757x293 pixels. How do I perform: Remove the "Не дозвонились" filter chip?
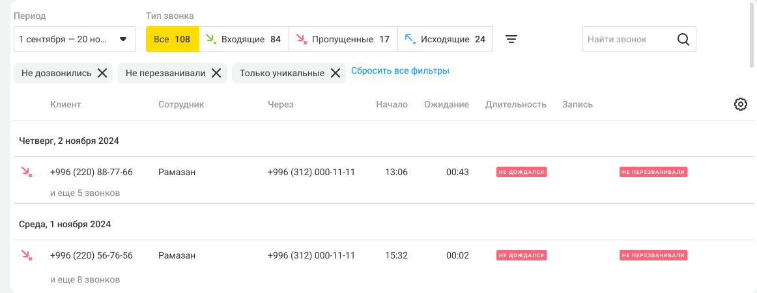pos(102,73)
